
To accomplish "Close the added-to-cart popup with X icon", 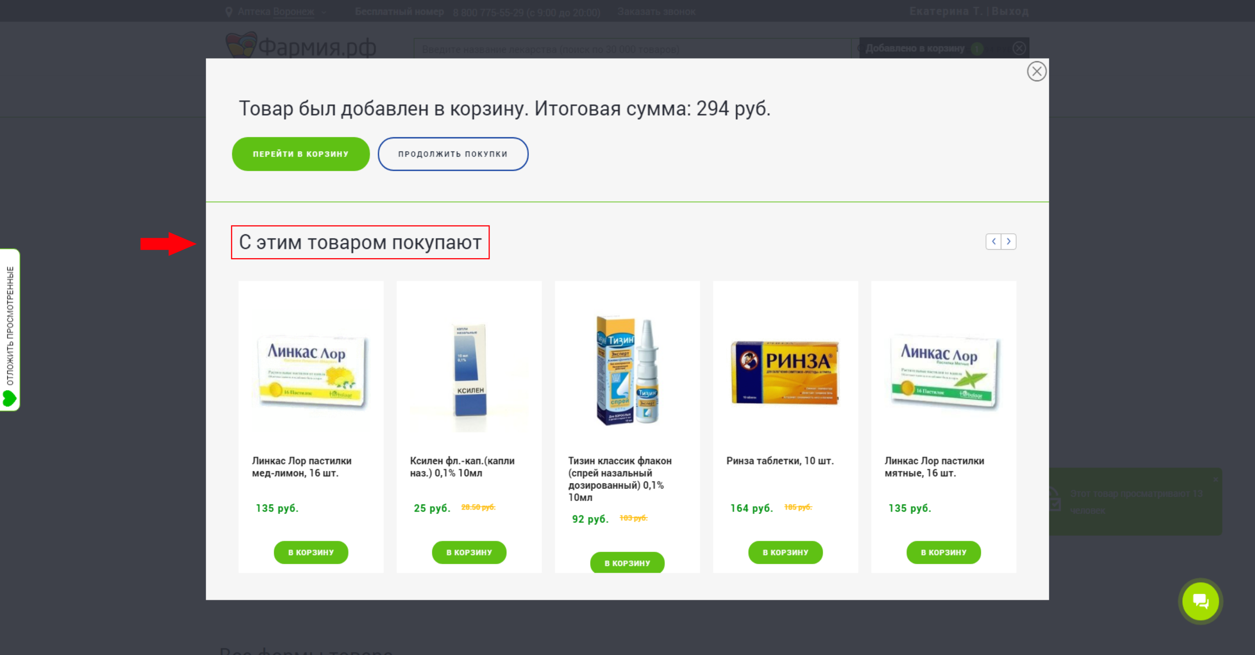I will click(x=1036, y=72).
